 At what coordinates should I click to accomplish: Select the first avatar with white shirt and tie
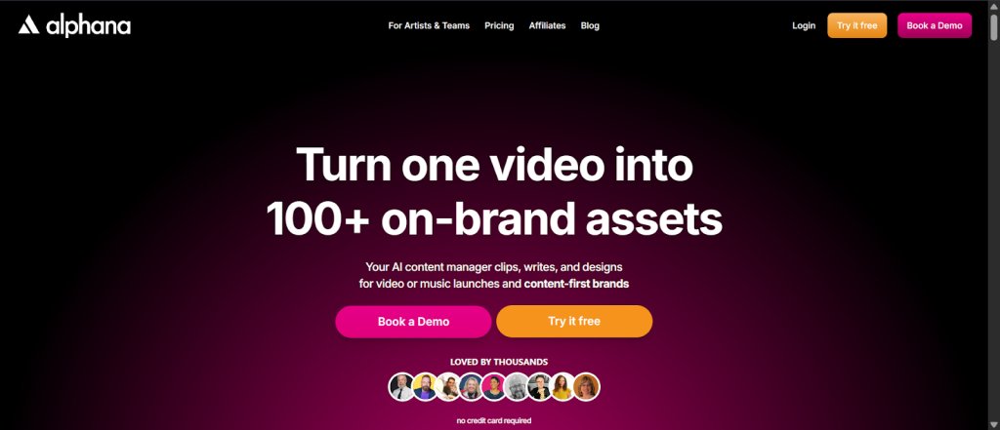click(x=401, y=387)
